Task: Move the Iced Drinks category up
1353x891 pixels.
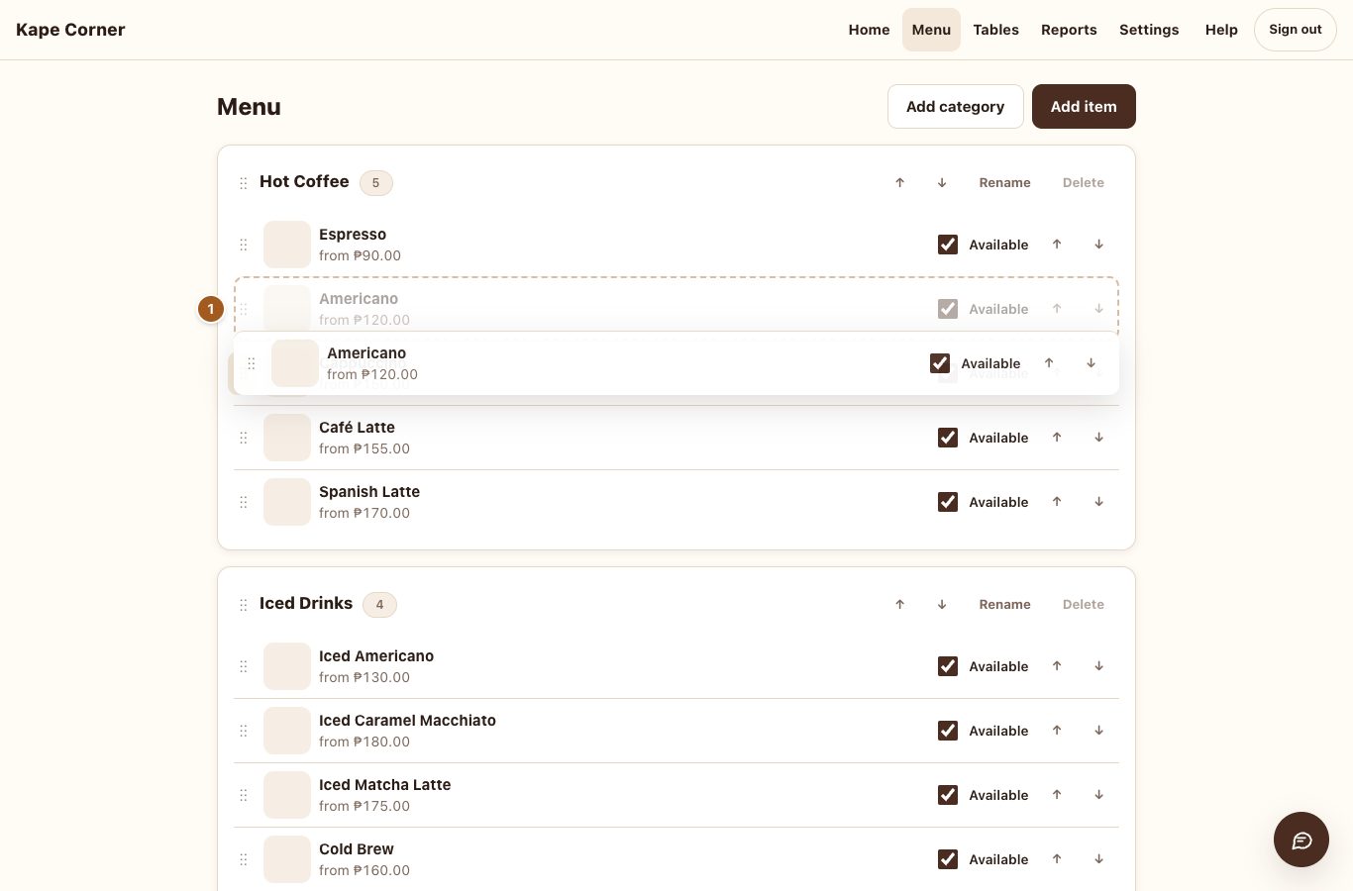Action: click(x=900, y=604)
